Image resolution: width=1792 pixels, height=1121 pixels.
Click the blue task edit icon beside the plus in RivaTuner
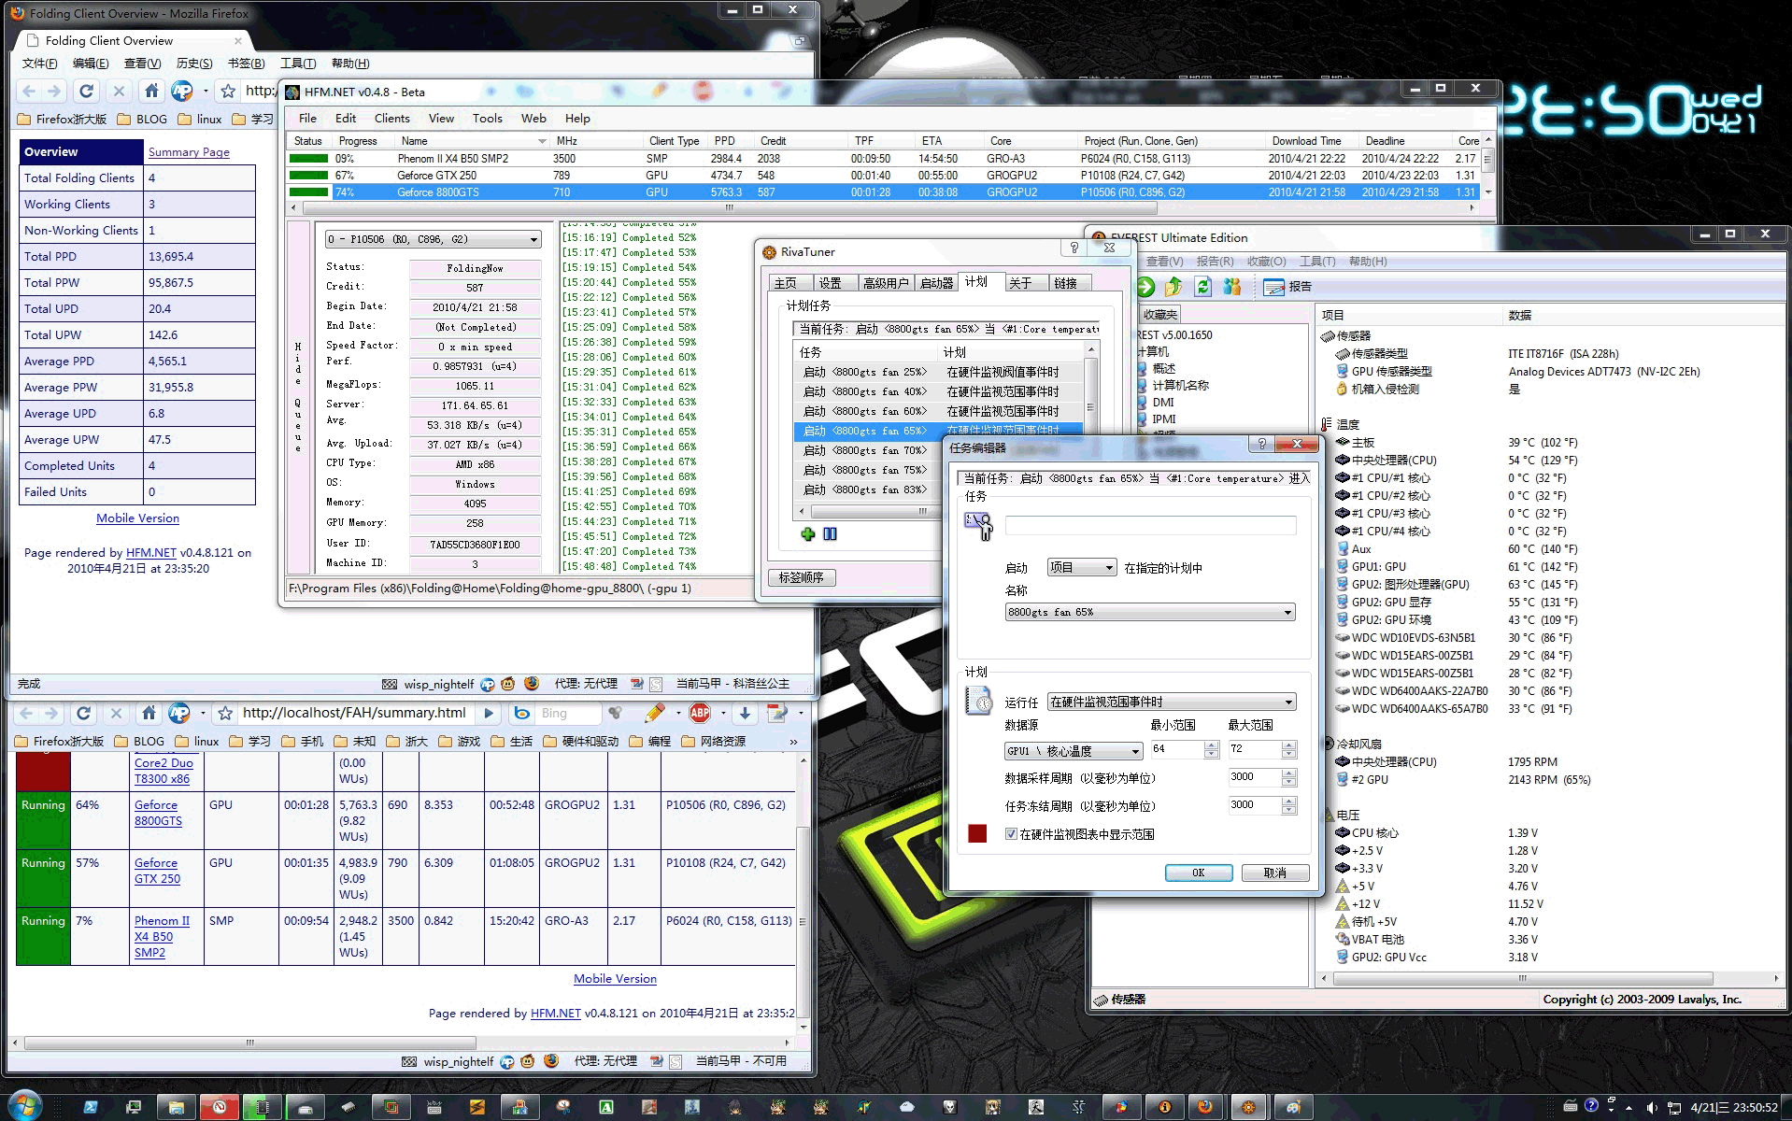(x=830, y=534)
